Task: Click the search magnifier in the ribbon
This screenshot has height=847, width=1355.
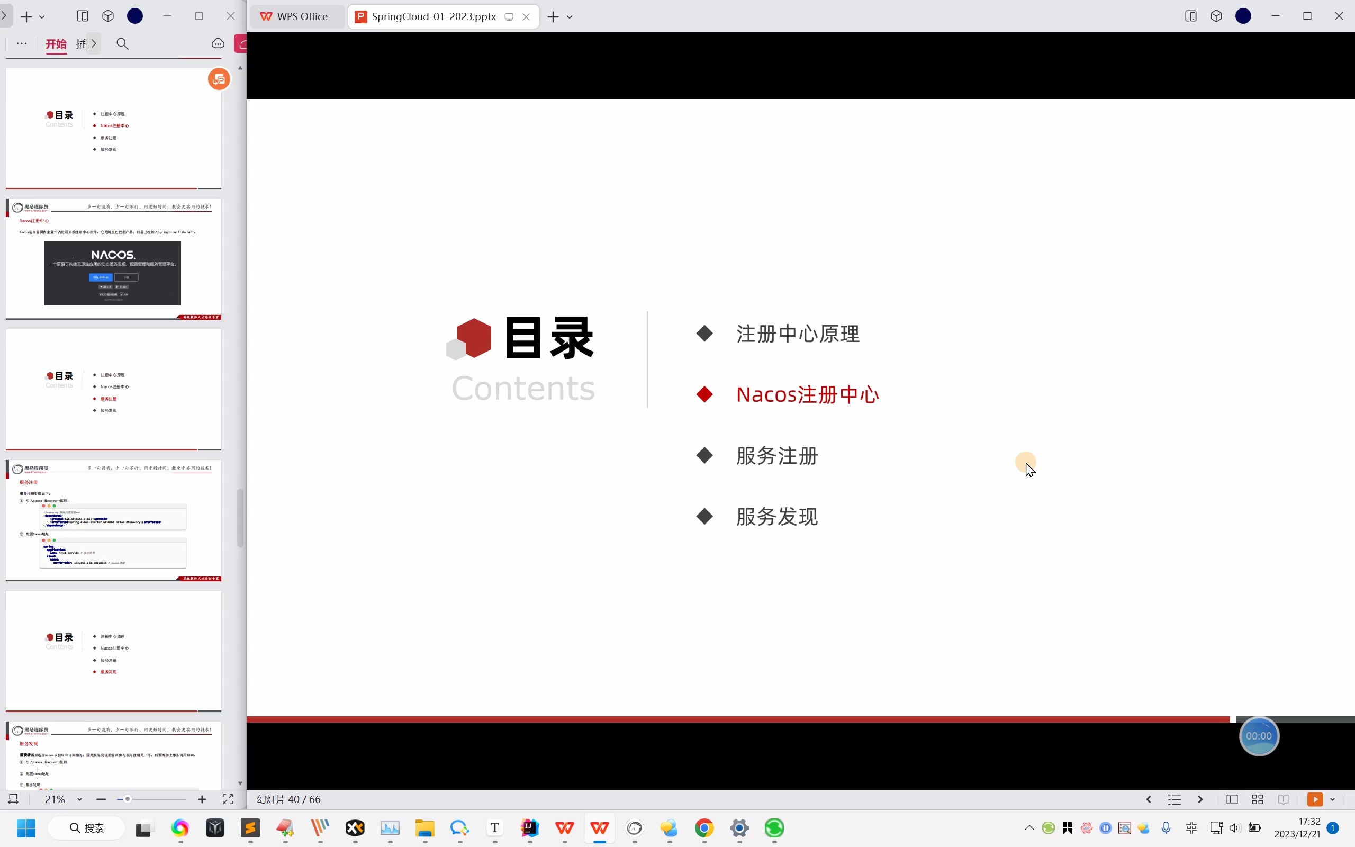Action: point(123,44)
